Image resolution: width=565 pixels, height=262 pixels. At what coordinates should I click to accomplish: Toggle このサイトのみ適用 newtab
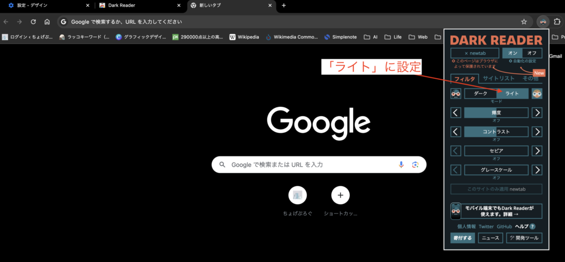497,189
